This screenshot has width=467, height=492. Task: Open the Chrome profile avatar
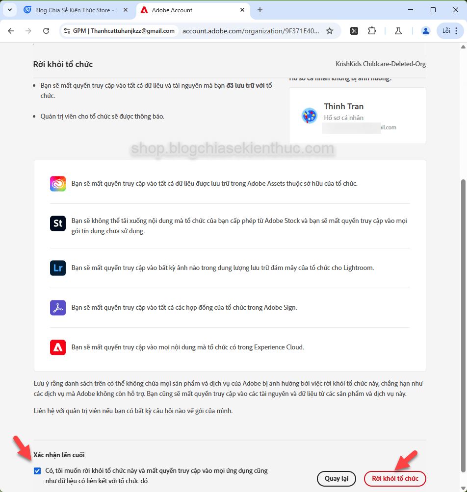point(425,31)
